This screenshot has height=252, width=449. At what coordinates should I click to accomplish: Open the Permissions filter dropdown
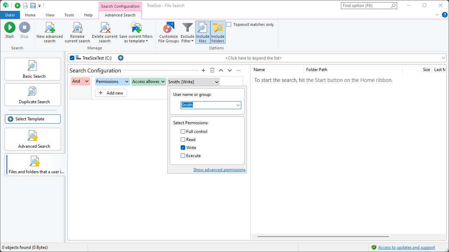click(112, 82)
